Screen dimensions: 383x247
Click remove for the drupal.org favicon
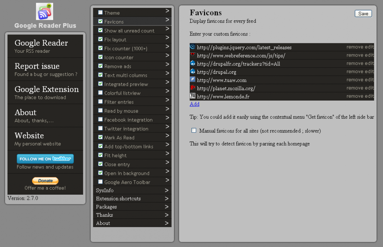(x=355, y=71)
